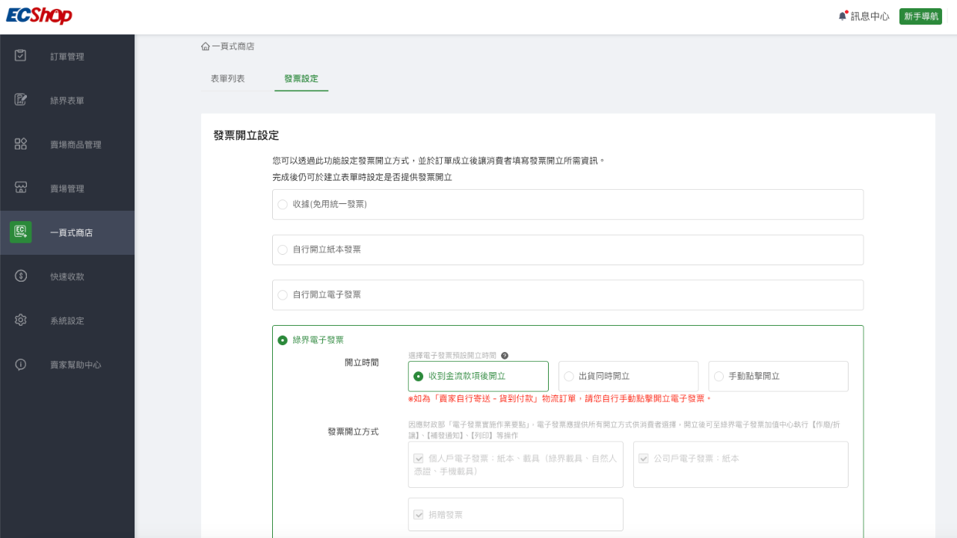Click the order management clipboard icon

(21, 56)
